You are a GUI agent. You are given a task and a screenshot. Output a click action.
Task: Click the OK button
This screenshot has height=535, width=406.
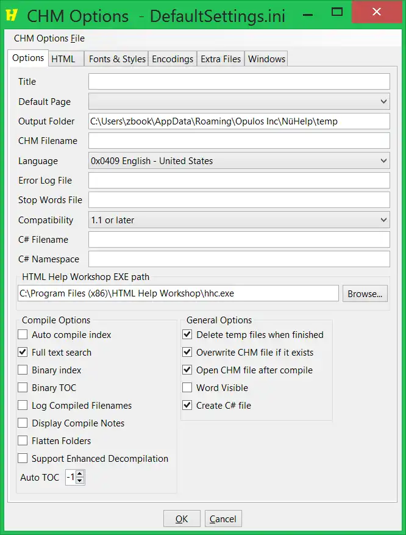tap(182, 519)
